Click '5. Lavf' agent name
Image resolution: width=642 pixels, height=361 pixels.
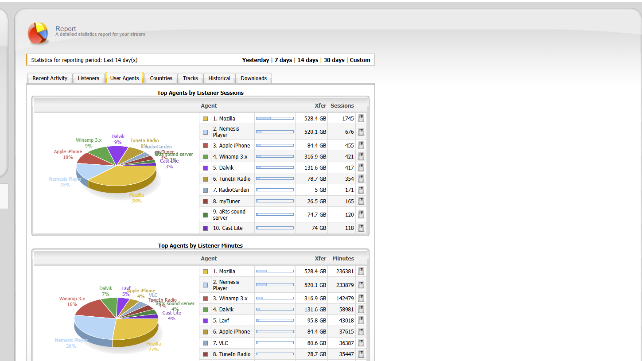click(x=221, y=321)
